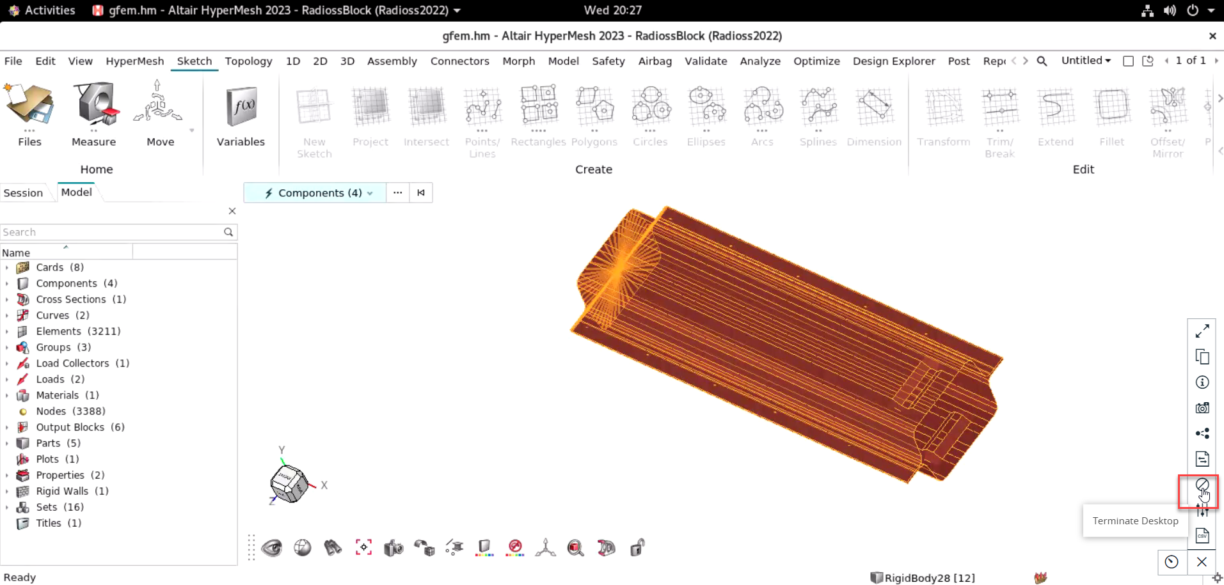The height and width of the screenshot is (585, 1224).
Task: Click the globe icon in bottom toolbar
Action: 303,548
